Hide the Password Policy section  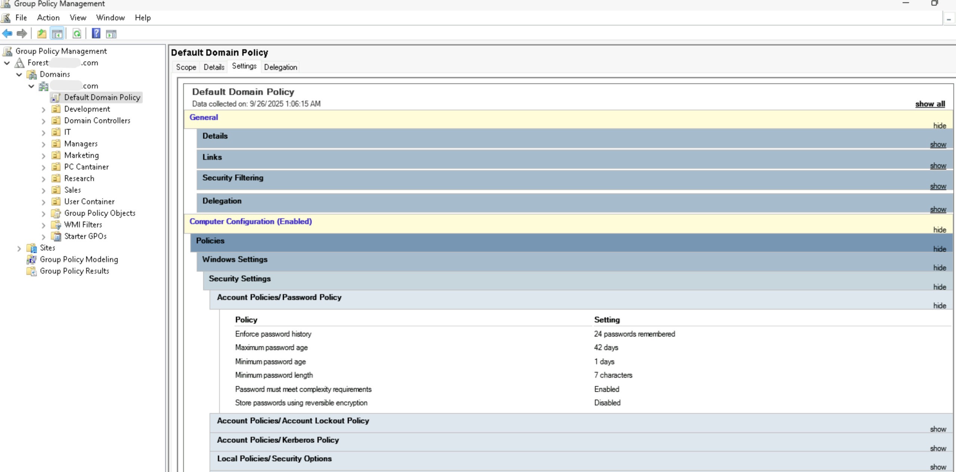coord(940,305)
